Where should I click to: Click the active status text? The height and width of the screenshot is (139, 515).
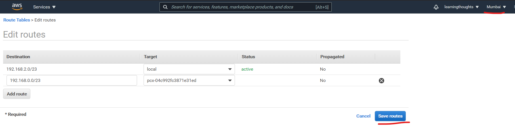pyautogui.click(x=247, y=69)
